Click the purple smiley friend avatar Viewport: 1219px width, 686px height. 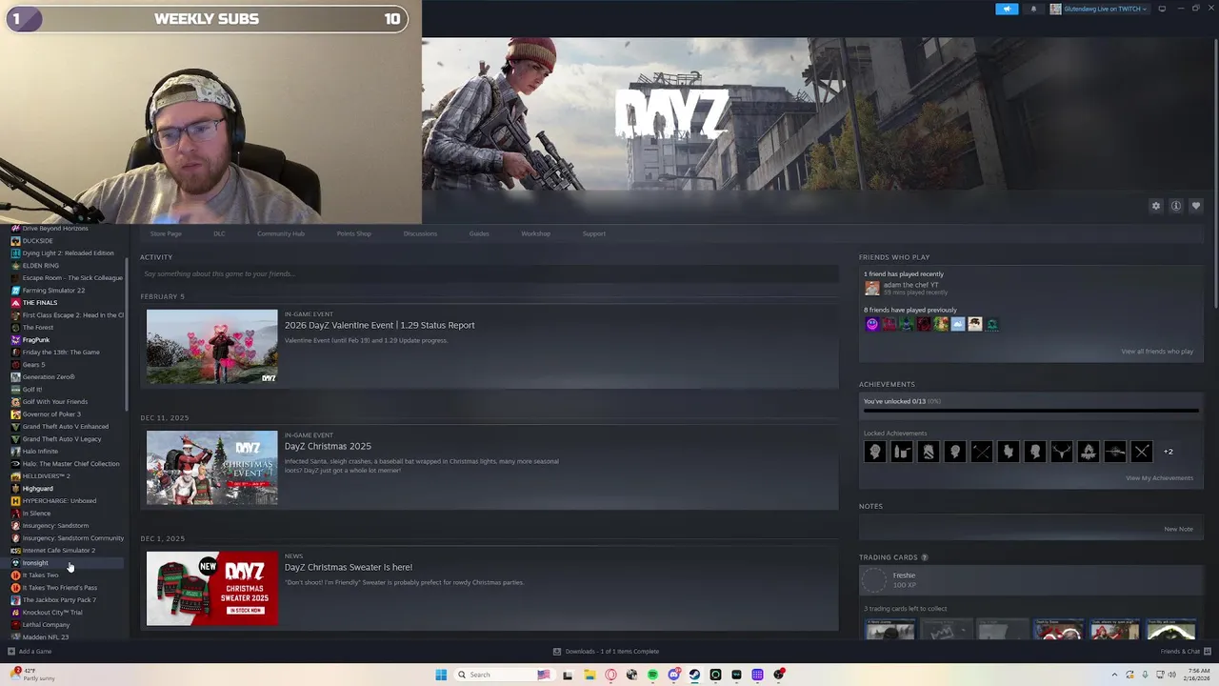coord(871,325)
